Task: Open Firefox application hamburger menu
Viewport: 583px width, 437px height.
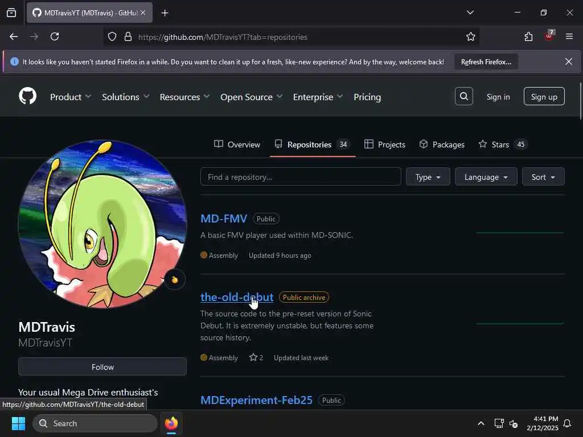Action: (569, 37)
